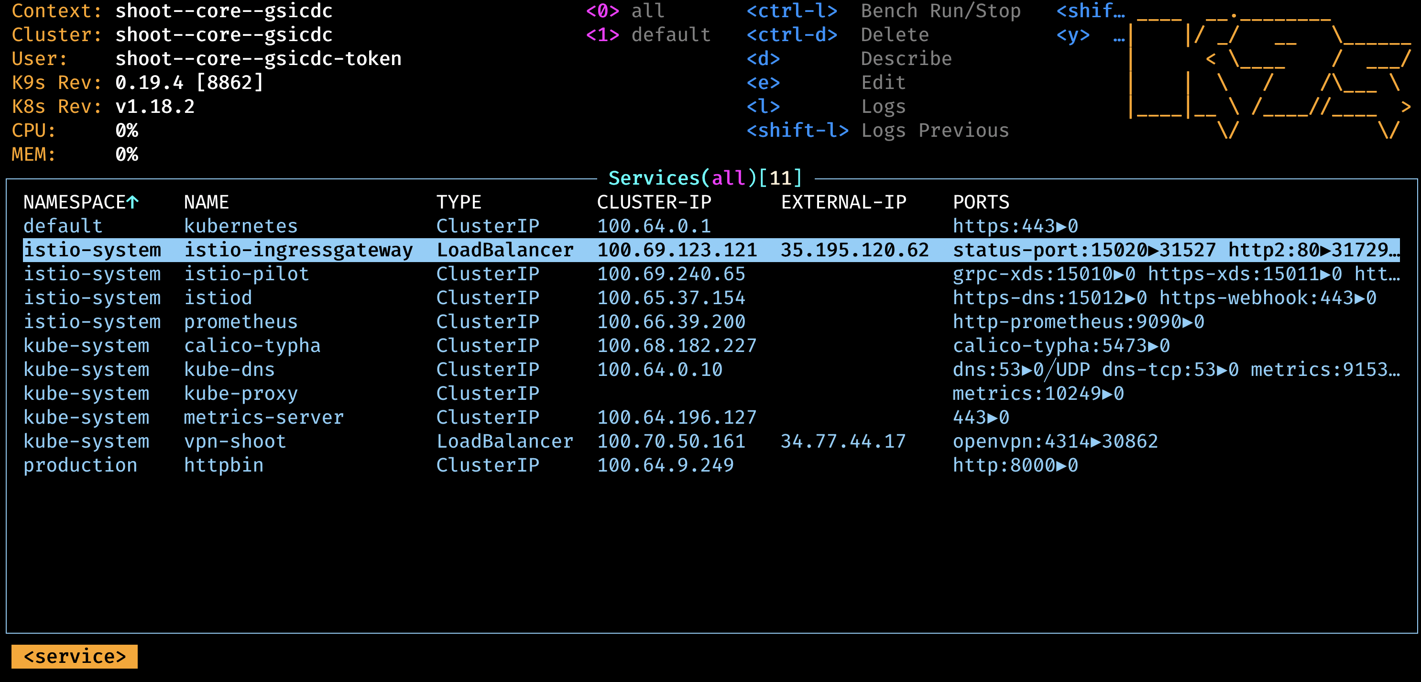Click the <shift-l> Logs Previous shortcut

[877, 130]
